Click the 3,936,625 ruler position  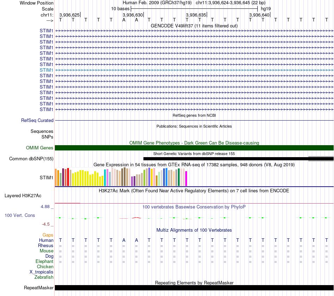(69, 15)
